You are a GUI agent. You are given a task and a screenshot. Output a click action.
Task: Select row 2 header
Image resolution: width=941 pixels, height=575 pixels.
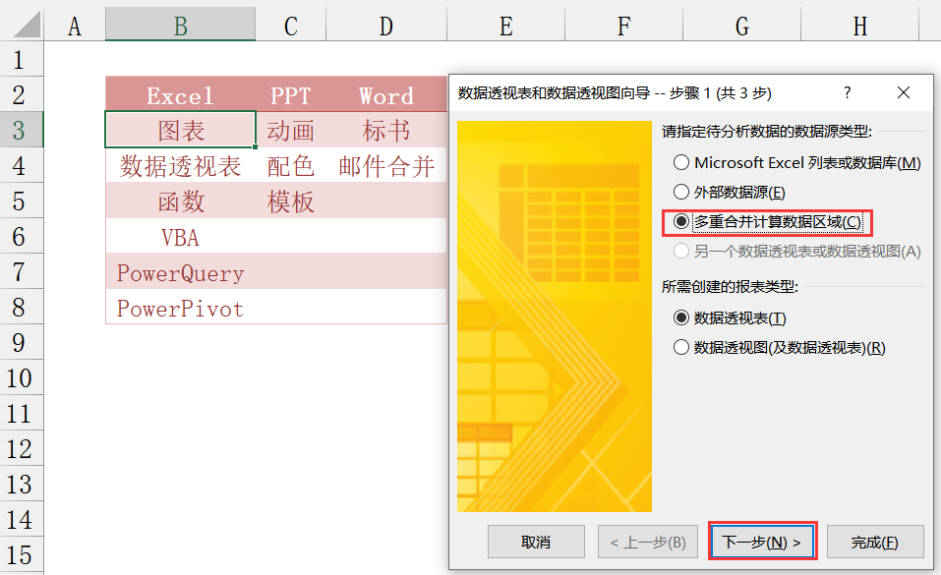22,94
